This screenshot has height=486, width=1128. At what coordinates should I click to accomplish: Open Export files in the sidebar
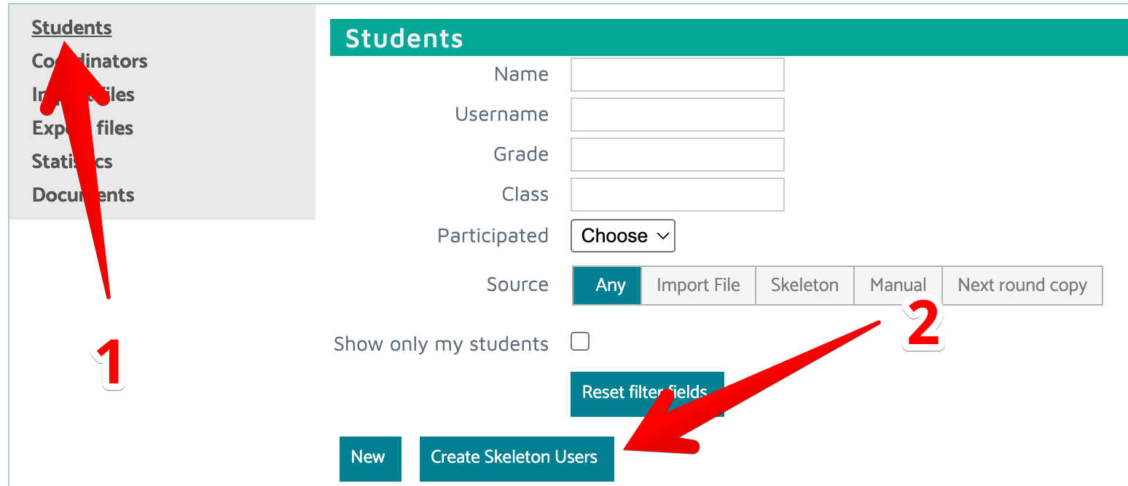pyautogui.click(x=82, y=128)
